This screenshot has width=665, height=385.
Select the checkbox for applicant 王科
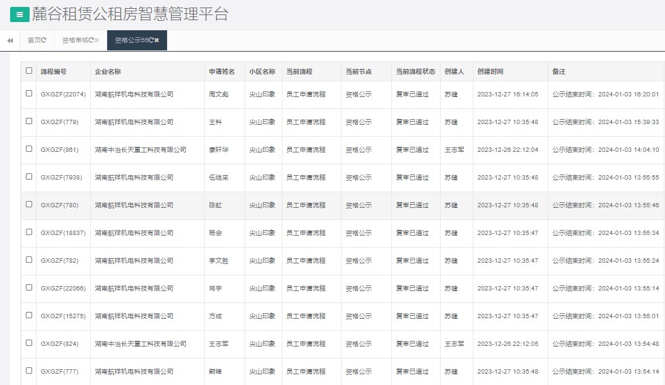(28, 122)
